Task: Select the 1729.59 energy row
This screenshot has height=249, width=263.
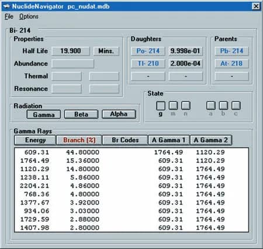Action: point(131,219)
